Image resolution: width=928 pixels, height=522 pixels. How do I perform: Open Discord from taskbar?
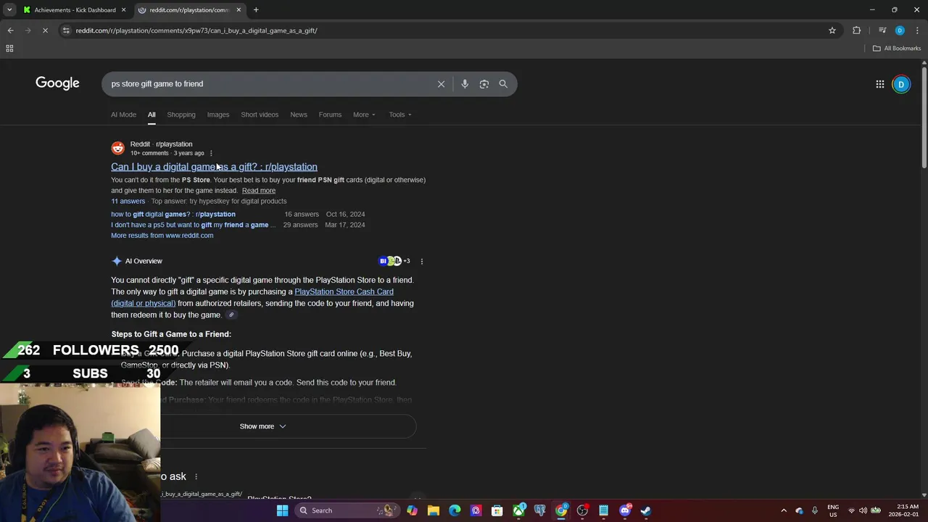(x=625, y=510)
